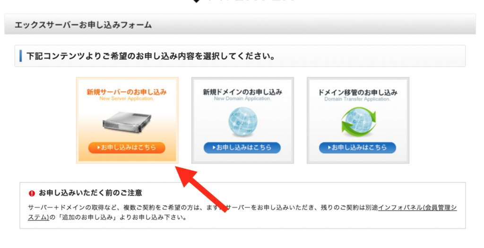Screen dimensions: 484x248
Task: Select the Domain Transfer Application subtitle
Action: 358,99
